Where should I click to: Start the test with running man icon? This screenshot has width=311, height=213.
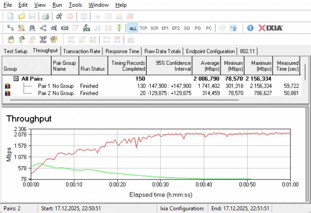point(59,16)
